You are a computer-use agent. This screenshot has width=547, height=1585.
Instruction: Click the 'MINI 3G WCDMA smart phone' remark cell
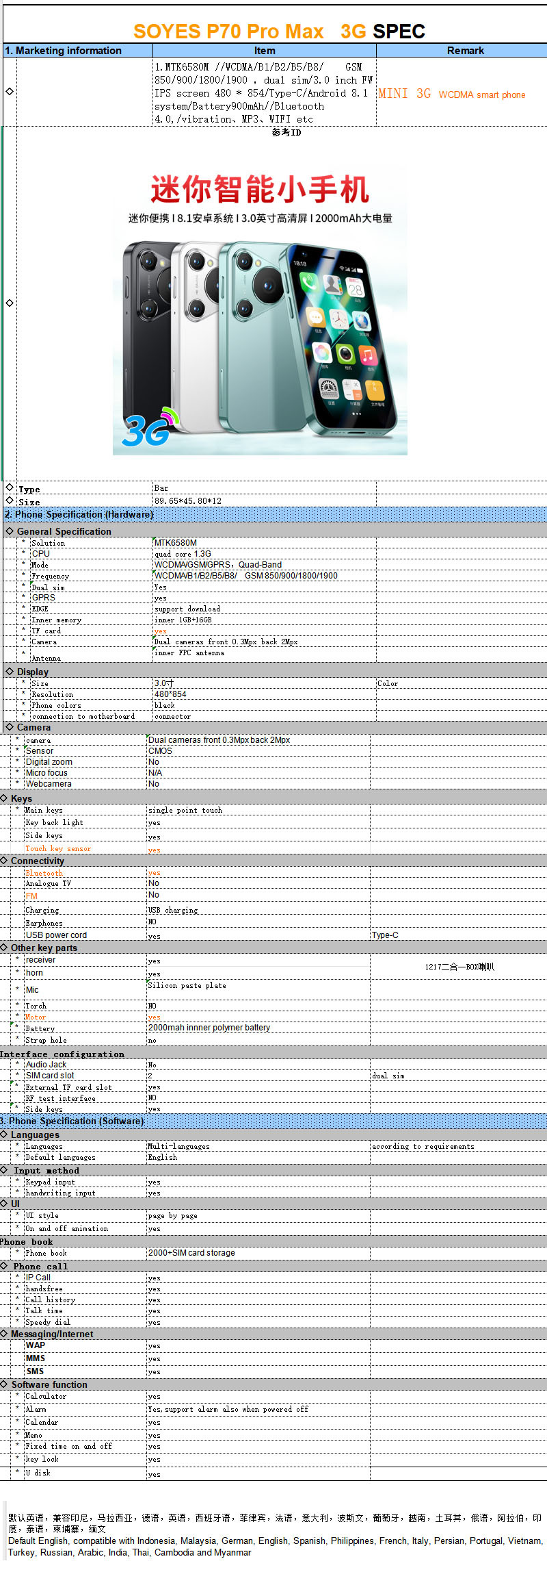(462, 92)
